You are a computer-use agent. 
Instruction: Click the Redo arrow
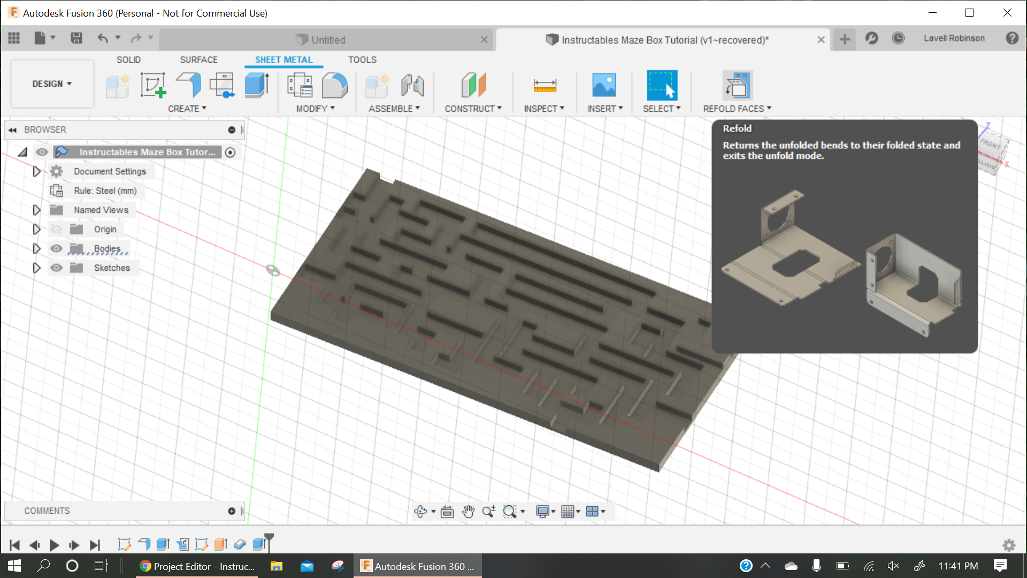tap(136, 38)
